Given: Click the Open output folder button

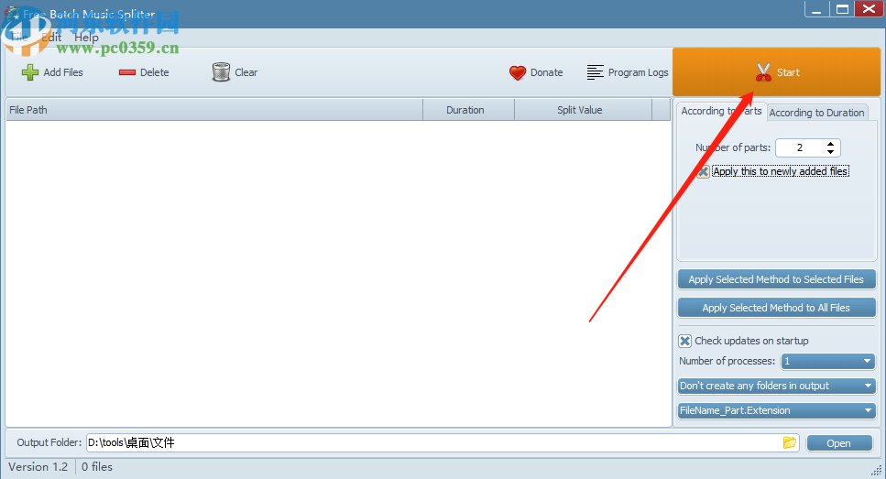Looking at the screenshot, I should [x=838, y=443].
